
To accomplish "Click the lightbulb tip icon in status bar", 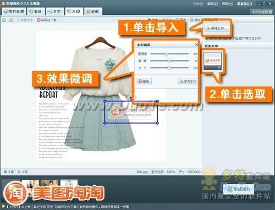I will tap(3, 207).
